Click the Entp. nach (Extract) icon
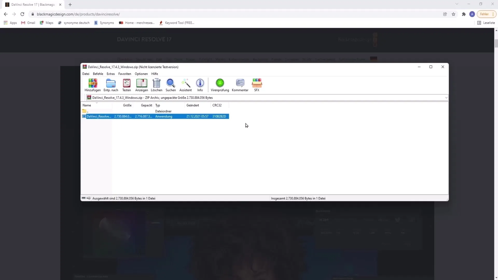This screenshot has width=498, height=280. (x=111, y=85)
